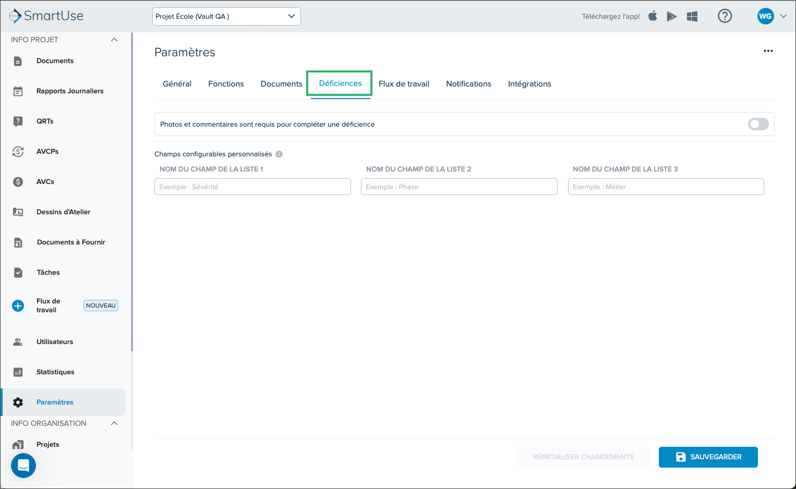Click the info icon beside Champs configurables

279,154
